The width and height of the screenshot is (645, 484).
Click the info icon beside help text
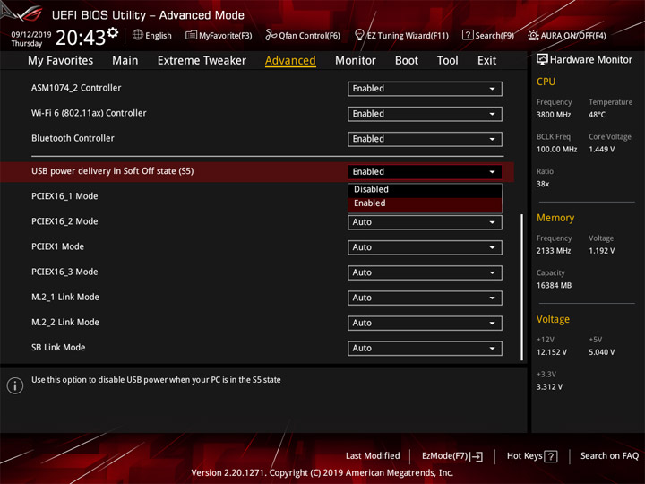click(15, 385)
